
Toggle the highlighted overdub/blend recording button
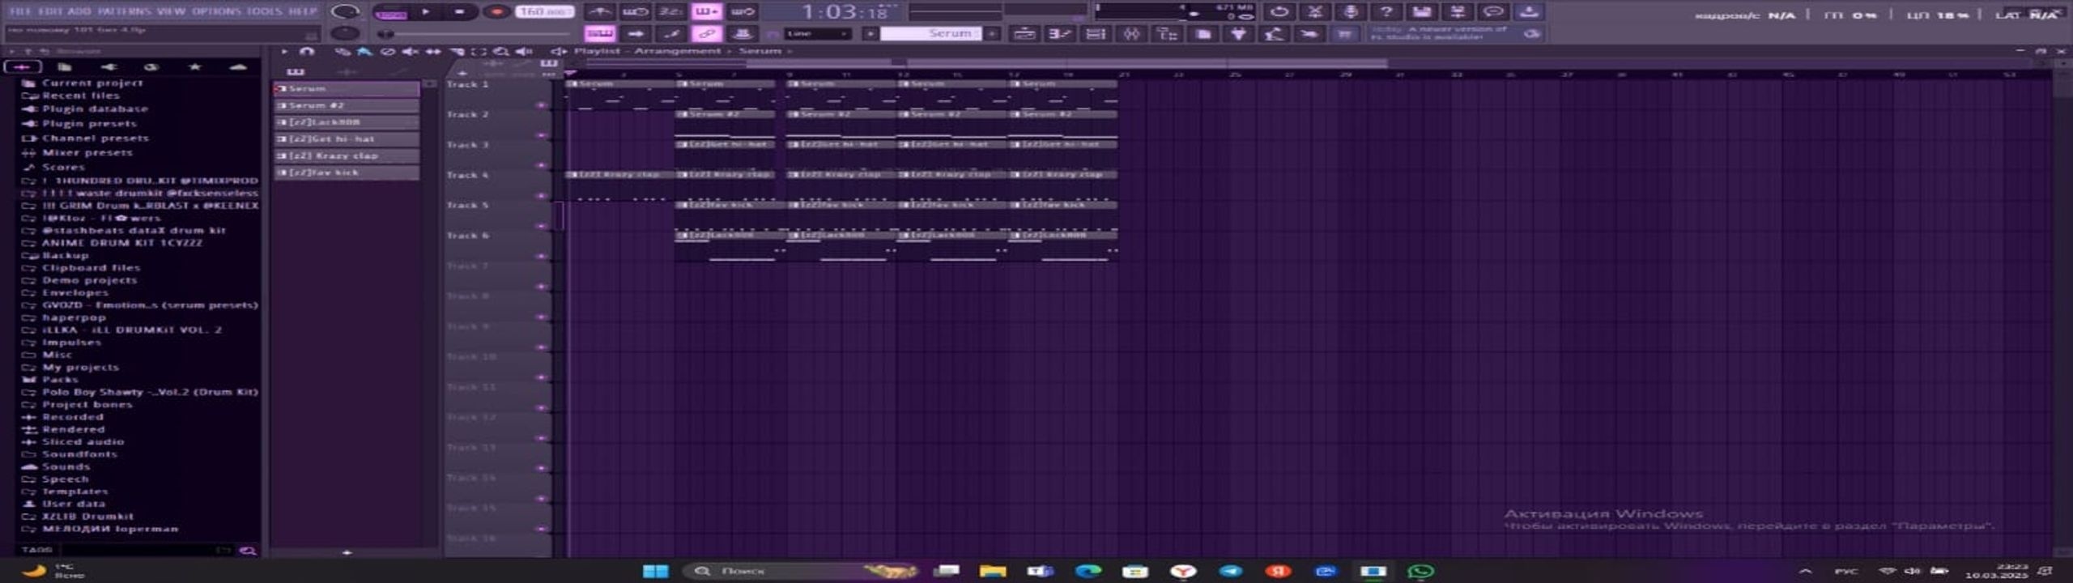[706, 11]
